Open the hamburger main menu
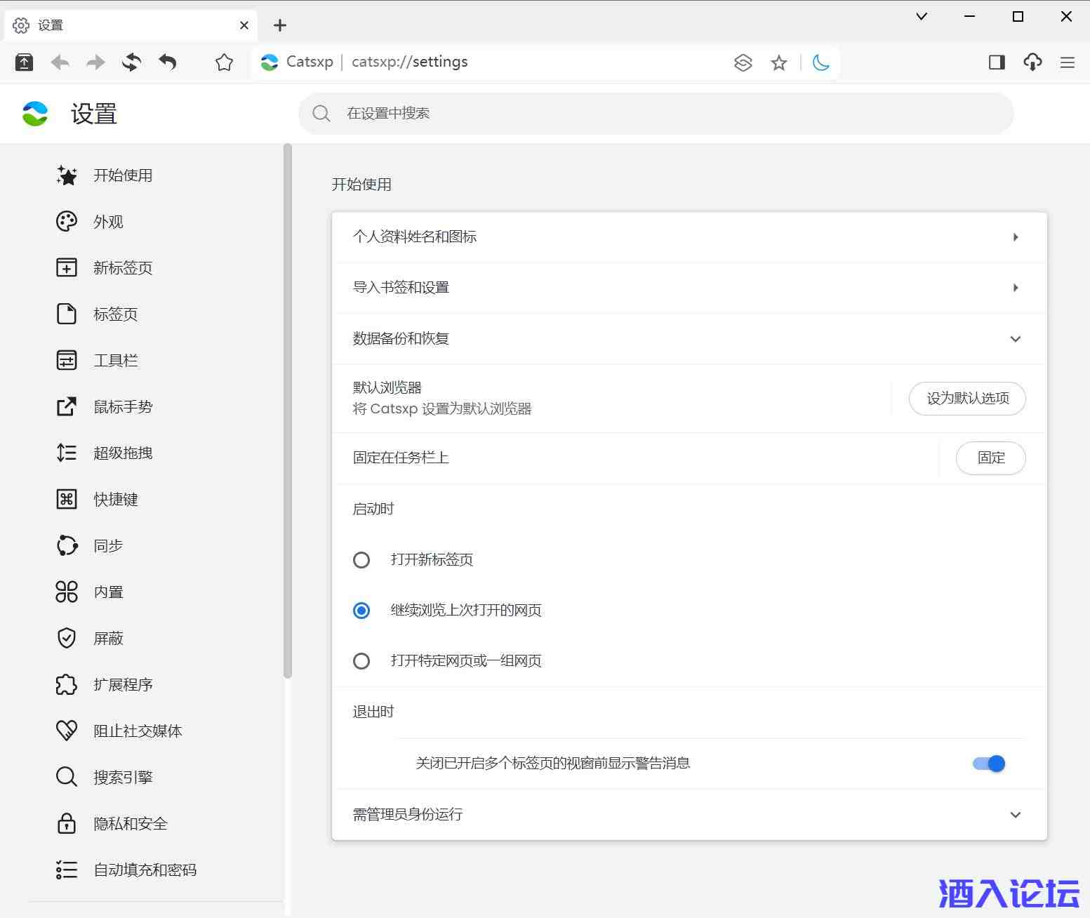This screenshot has width=1090, height=918. (x=1067, y=62)
